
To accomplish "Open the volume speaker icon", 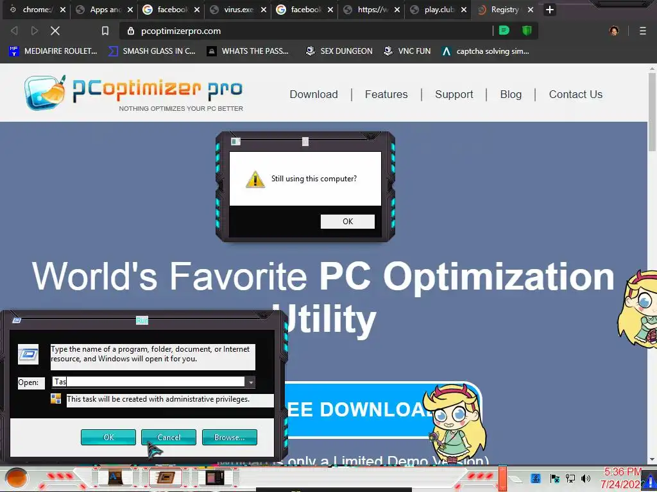I will 586,478.
